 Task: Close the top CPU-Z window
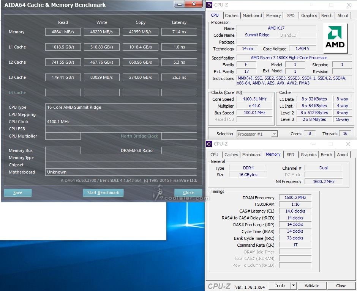tap(349, 5)
